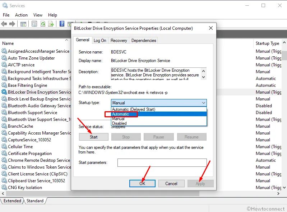Click gear icon of Bluetooth Audio Gateway Service
Viewport: 287px width, 212px height.
click(4, 105)
